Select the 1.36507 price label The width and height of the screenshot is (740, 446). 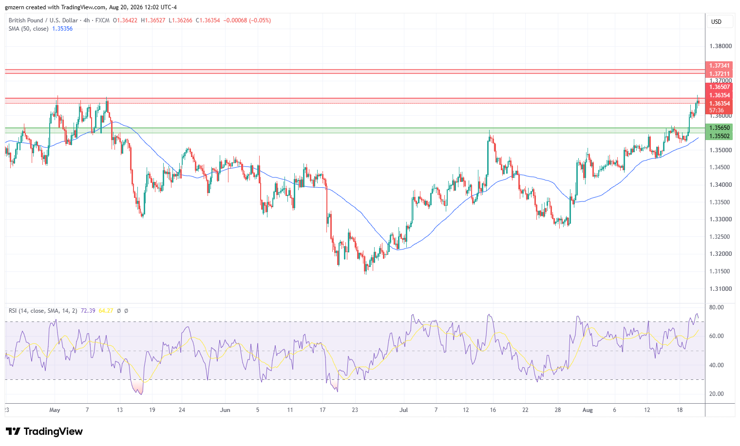pyautogui.click(x=719, y=87)
